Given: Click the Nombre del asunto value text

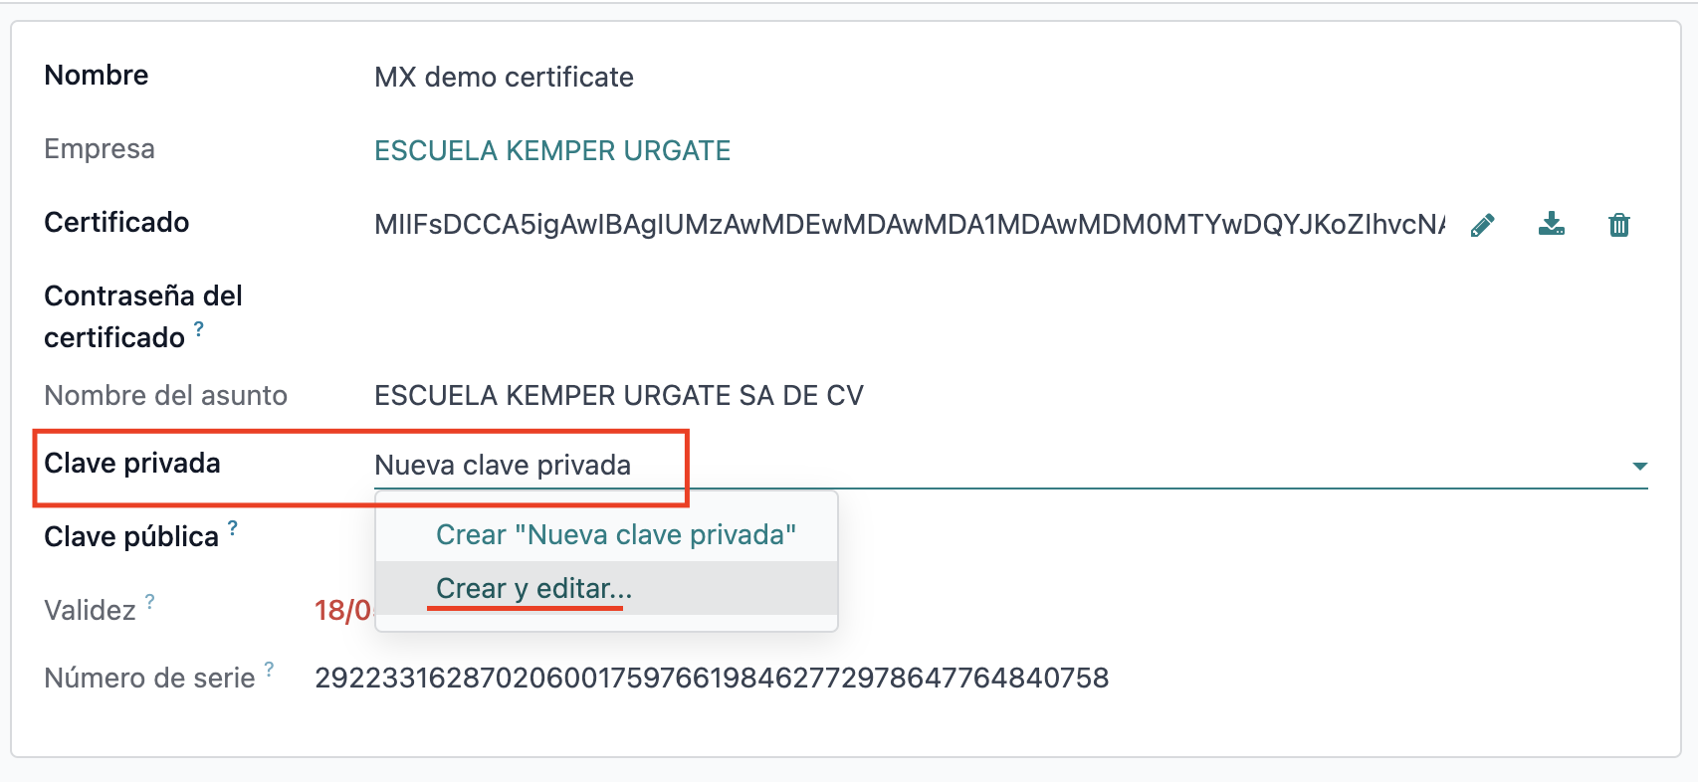Looking at the screenshot, I should [618, 396].
